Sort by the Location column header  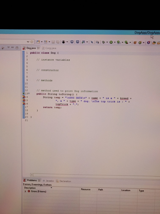coord(129,190)
